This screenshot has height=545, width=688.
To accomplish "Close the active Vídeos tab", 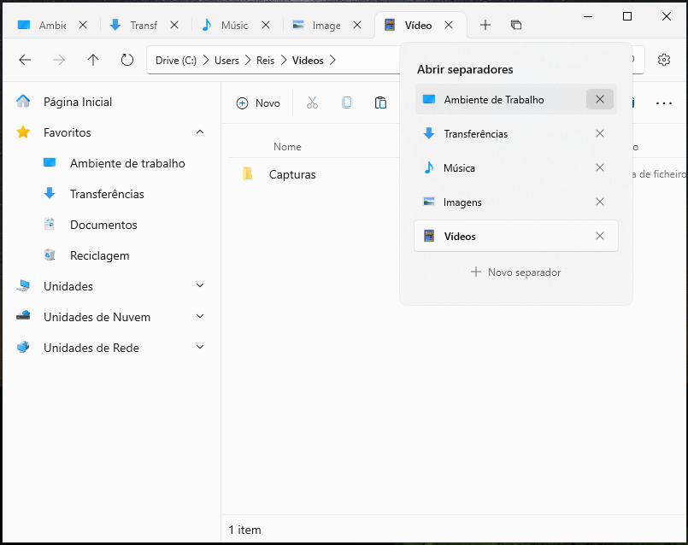I will point(449,25).
